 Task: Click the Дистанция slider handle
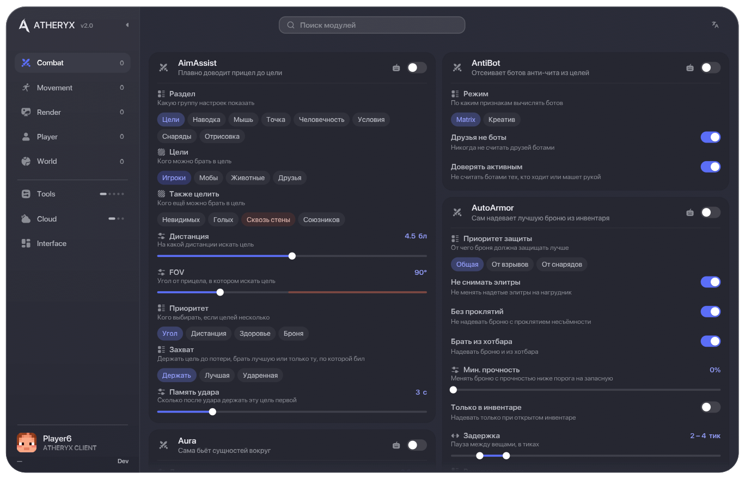[x=292, y=256]
